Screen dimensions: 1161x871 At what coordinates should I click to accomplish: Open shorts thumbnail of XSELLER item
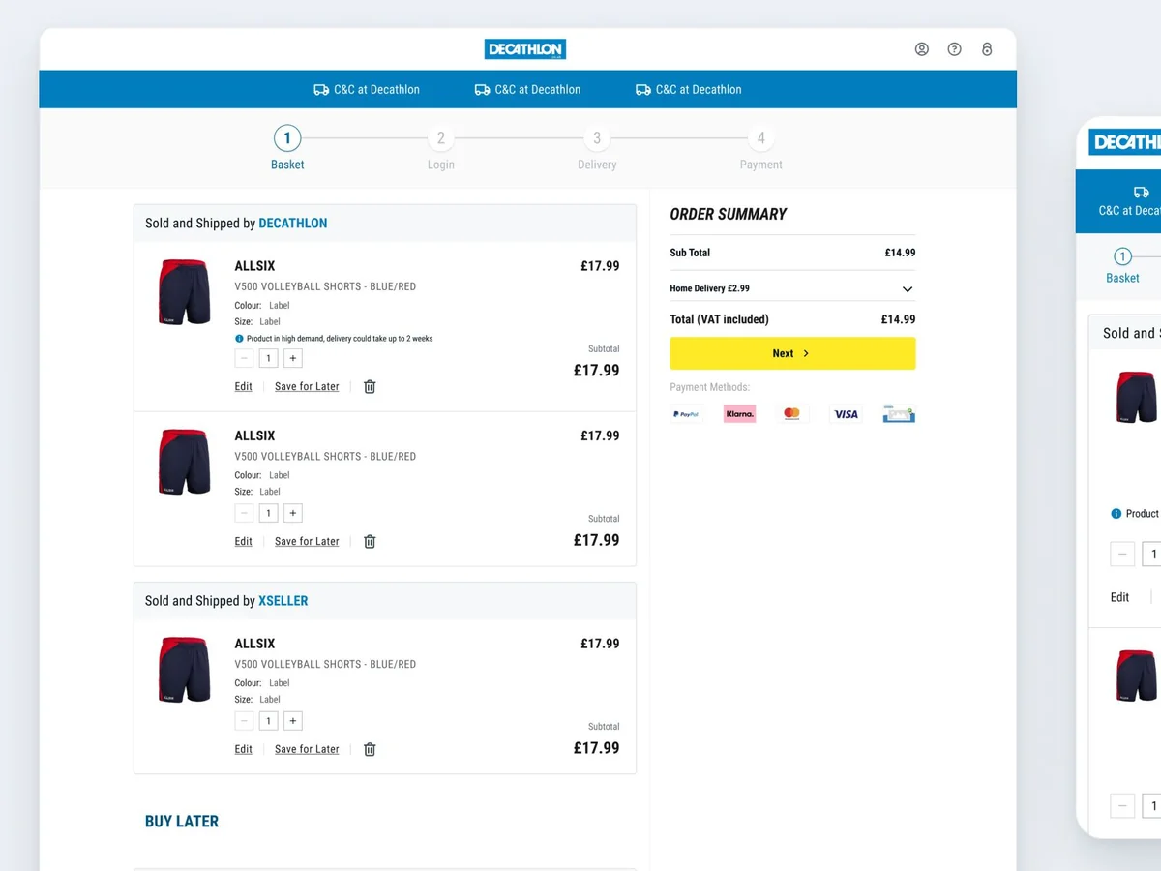click(184, 669)
